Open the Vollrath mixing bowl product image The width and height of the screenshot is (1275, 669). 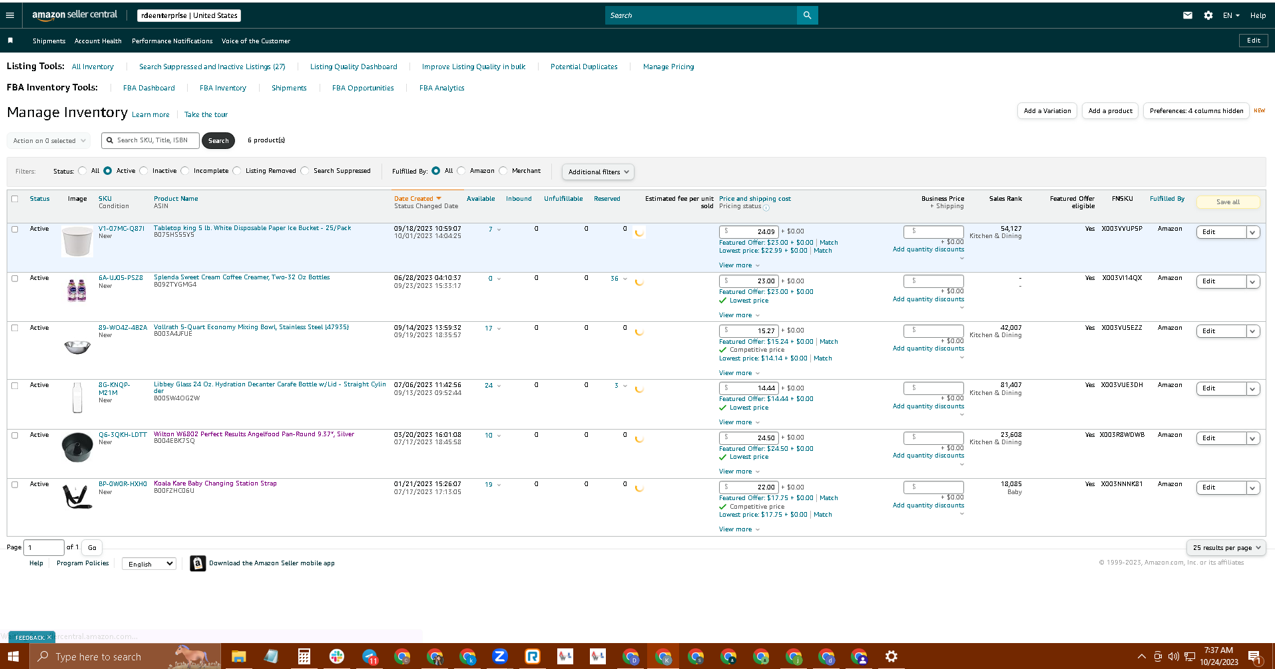(x=77, y=346)
